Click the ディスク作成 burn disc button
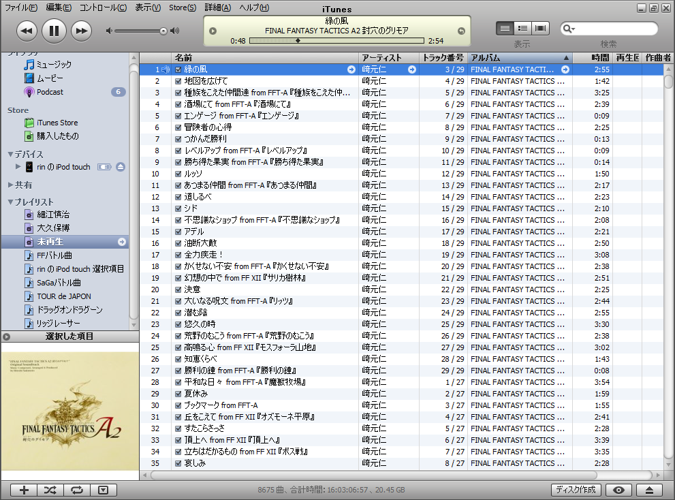The width and height of the screenshot is (675, 500). 576,490
